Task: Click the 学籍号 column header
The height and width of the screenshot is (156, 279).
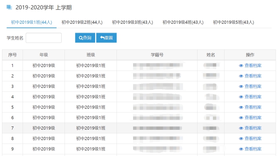Action: (157, 55)
